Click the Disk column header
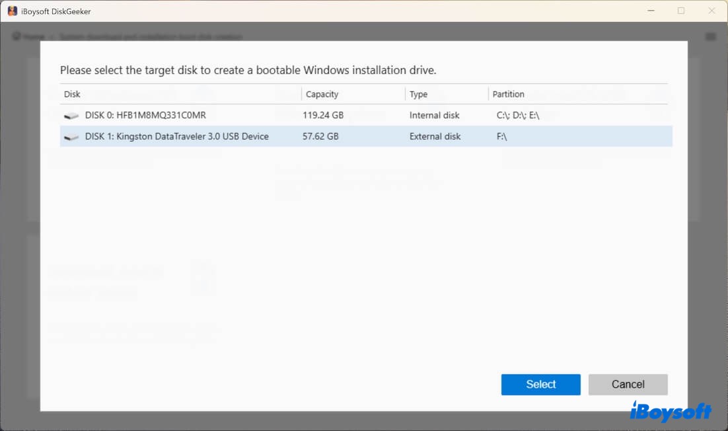This screenshot has width=728, height=431. pyautogui.click(x=72, y=95)
